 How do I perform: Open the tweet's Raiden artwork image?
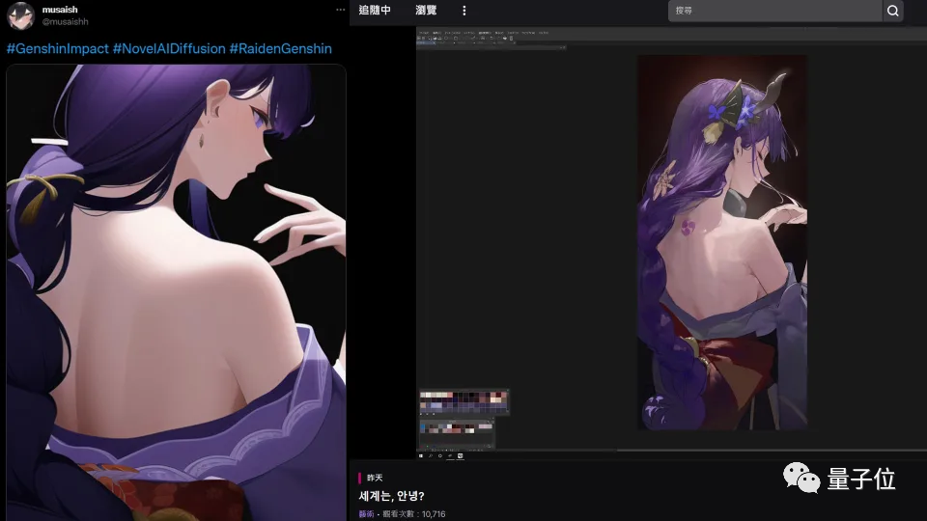click(176, 292)
